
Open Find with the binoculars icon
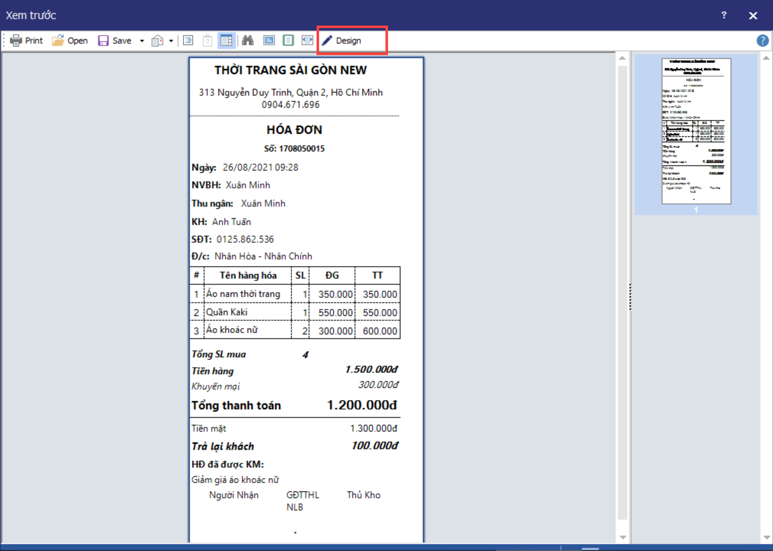(248, 40)
